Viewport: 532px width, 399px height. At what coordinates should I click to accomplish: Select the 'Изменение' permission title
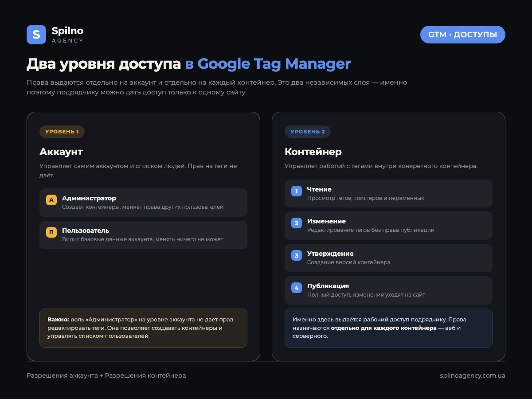click(326, 221)
